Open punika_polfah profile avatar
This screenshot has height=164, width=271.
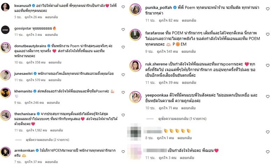pyautogui.click(x=135, y=9)
